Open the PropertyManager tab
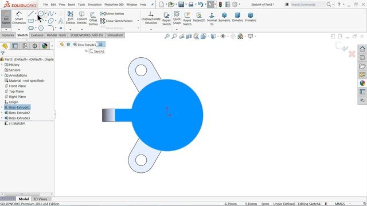 pyautogui.click(x=15, y=46)
